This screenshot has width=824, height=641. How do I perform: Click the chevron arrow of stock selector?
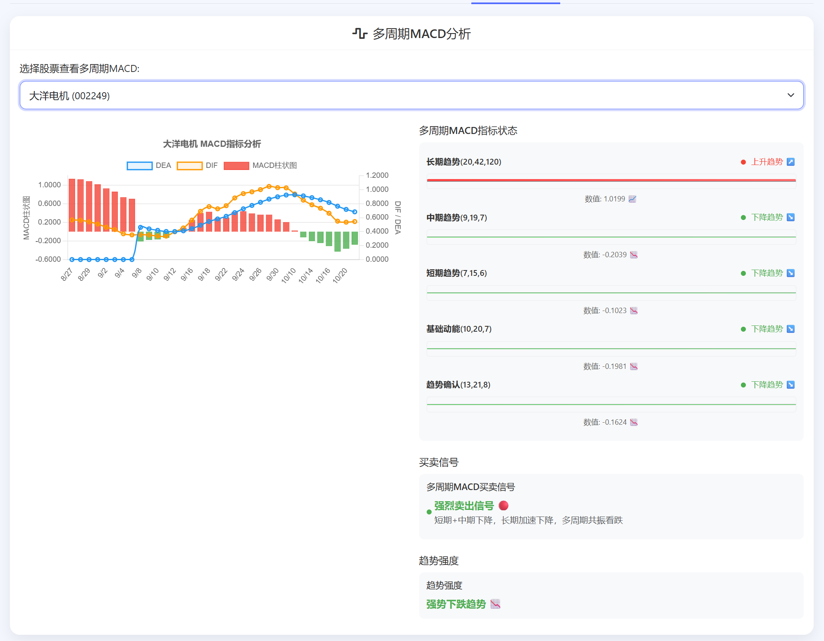(x=791, y=96)
